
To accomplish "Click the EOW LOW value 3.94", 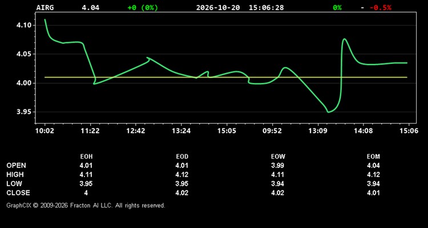I will click(277, 184).
